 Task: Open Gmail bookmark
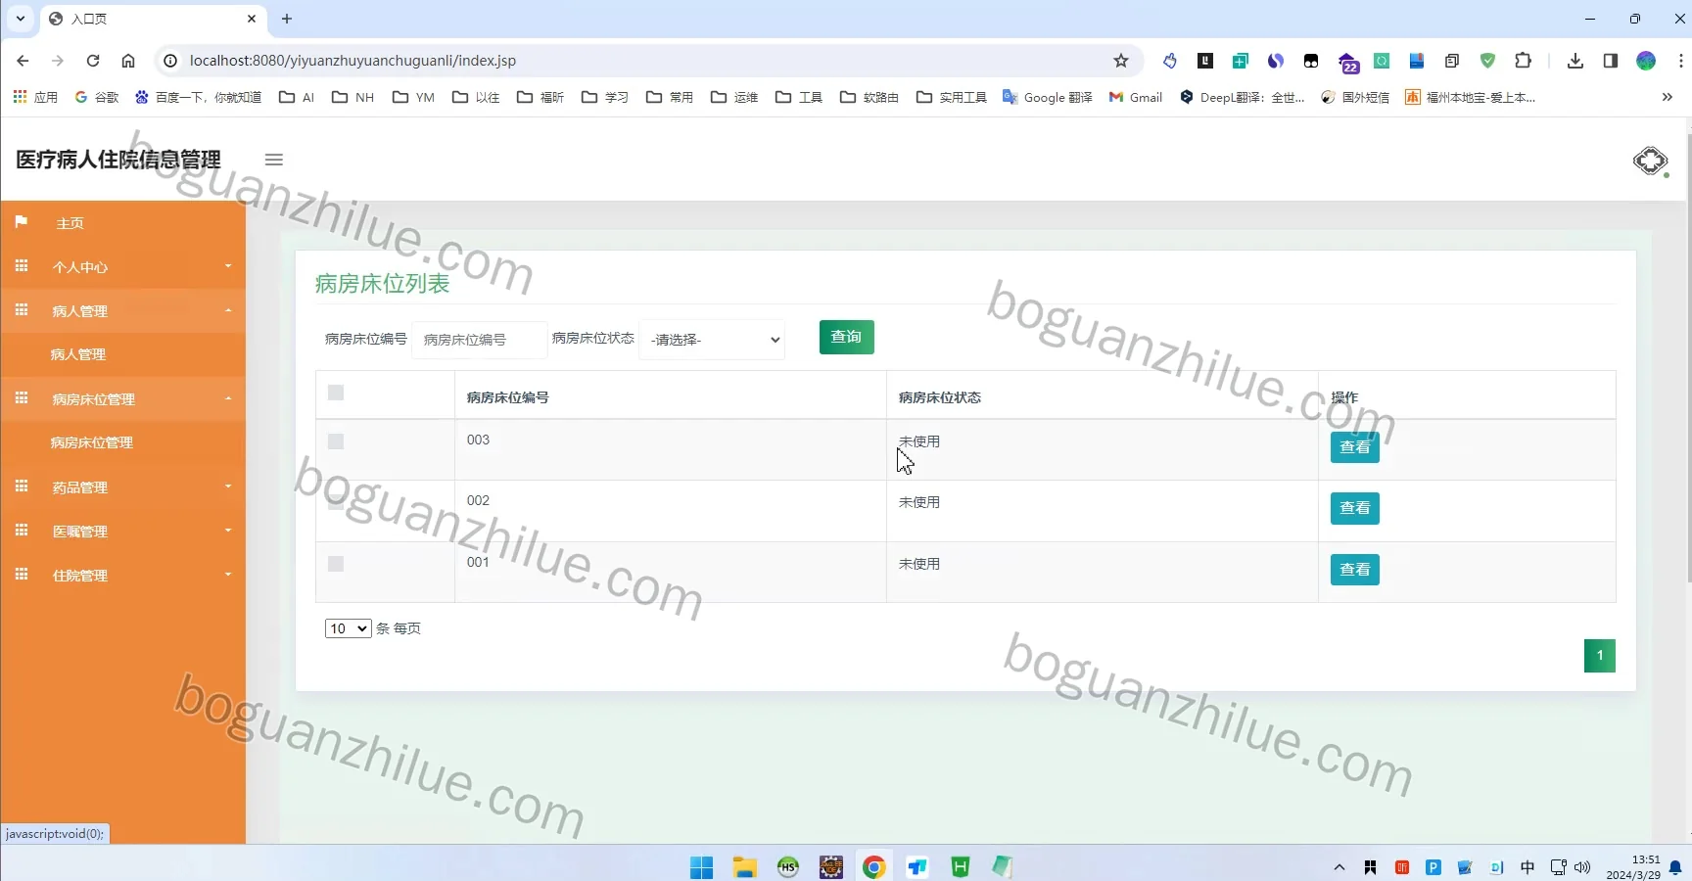(x=1136, y=97)
